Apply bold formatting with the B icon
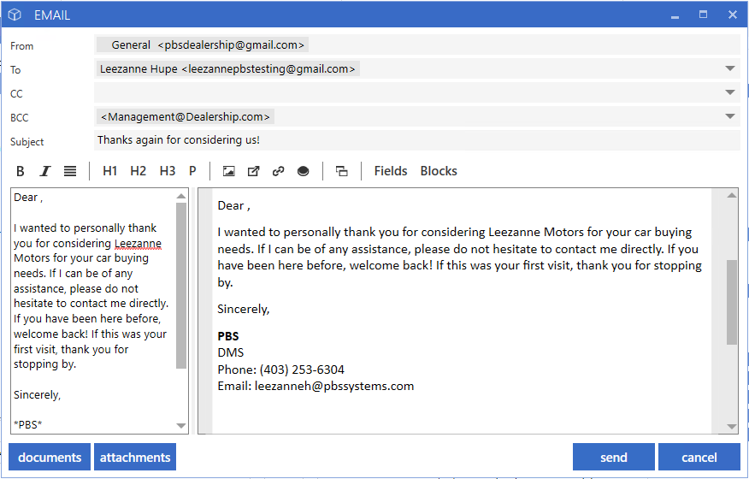749x479 pixels. tap(20, 171)
